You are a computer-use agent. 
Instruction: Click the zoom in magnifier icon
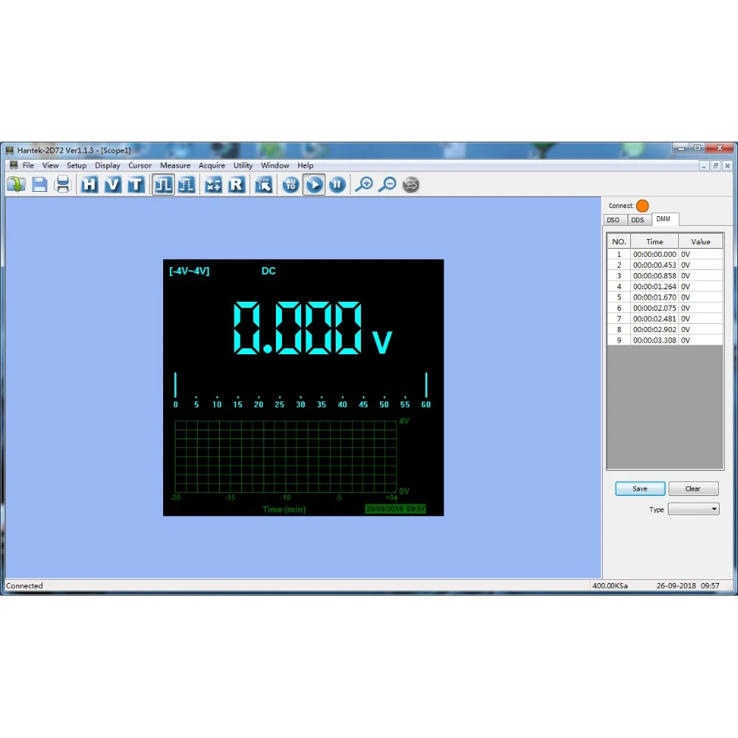tap(364, 184)
